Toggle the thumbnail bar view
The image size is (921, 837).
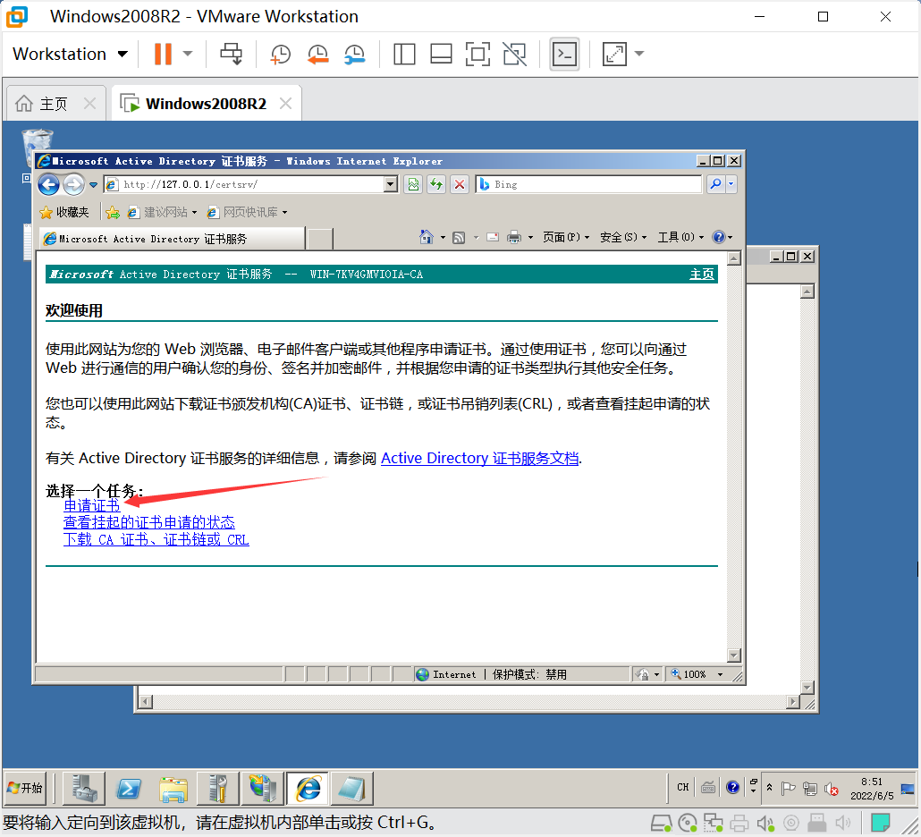(441, 54)
